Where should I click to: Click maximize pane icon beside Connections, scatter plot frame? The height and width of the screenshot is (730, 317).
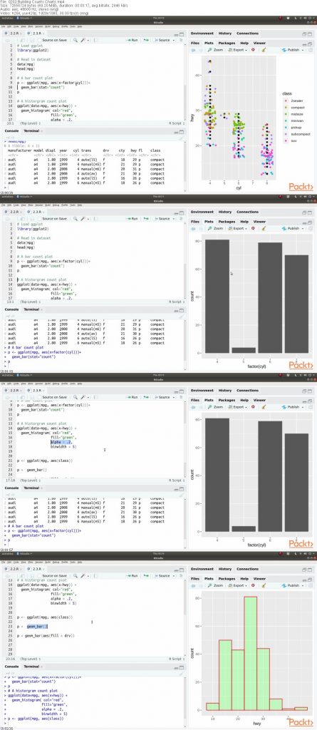[311, 34]
